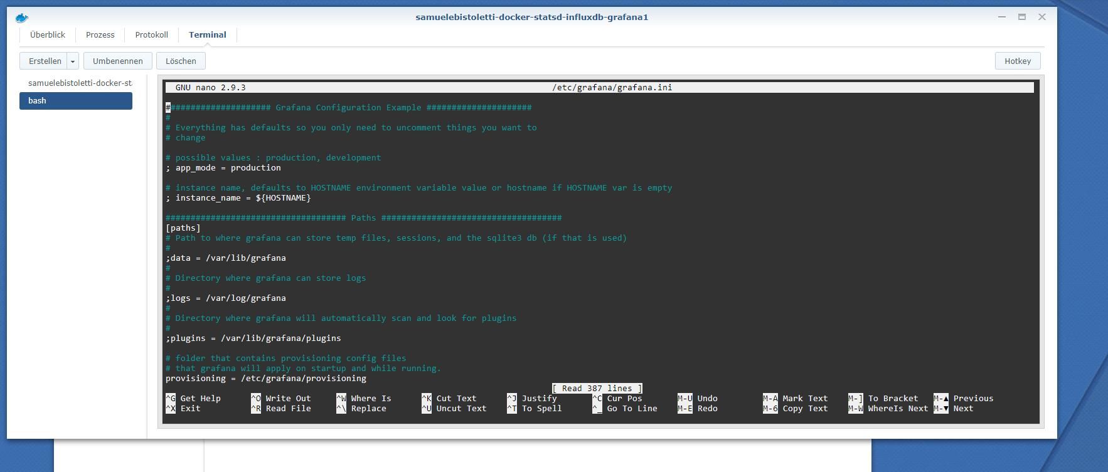The height and width of the screenshot is (472, 1108).
Task: Click the M-▼ Next shortcut
Action: pyautogui.click(x=954, y=409)
